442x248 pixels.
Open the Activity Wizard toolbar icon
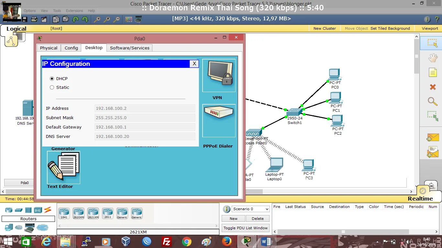pyautogui.click(x=44, y=19)
